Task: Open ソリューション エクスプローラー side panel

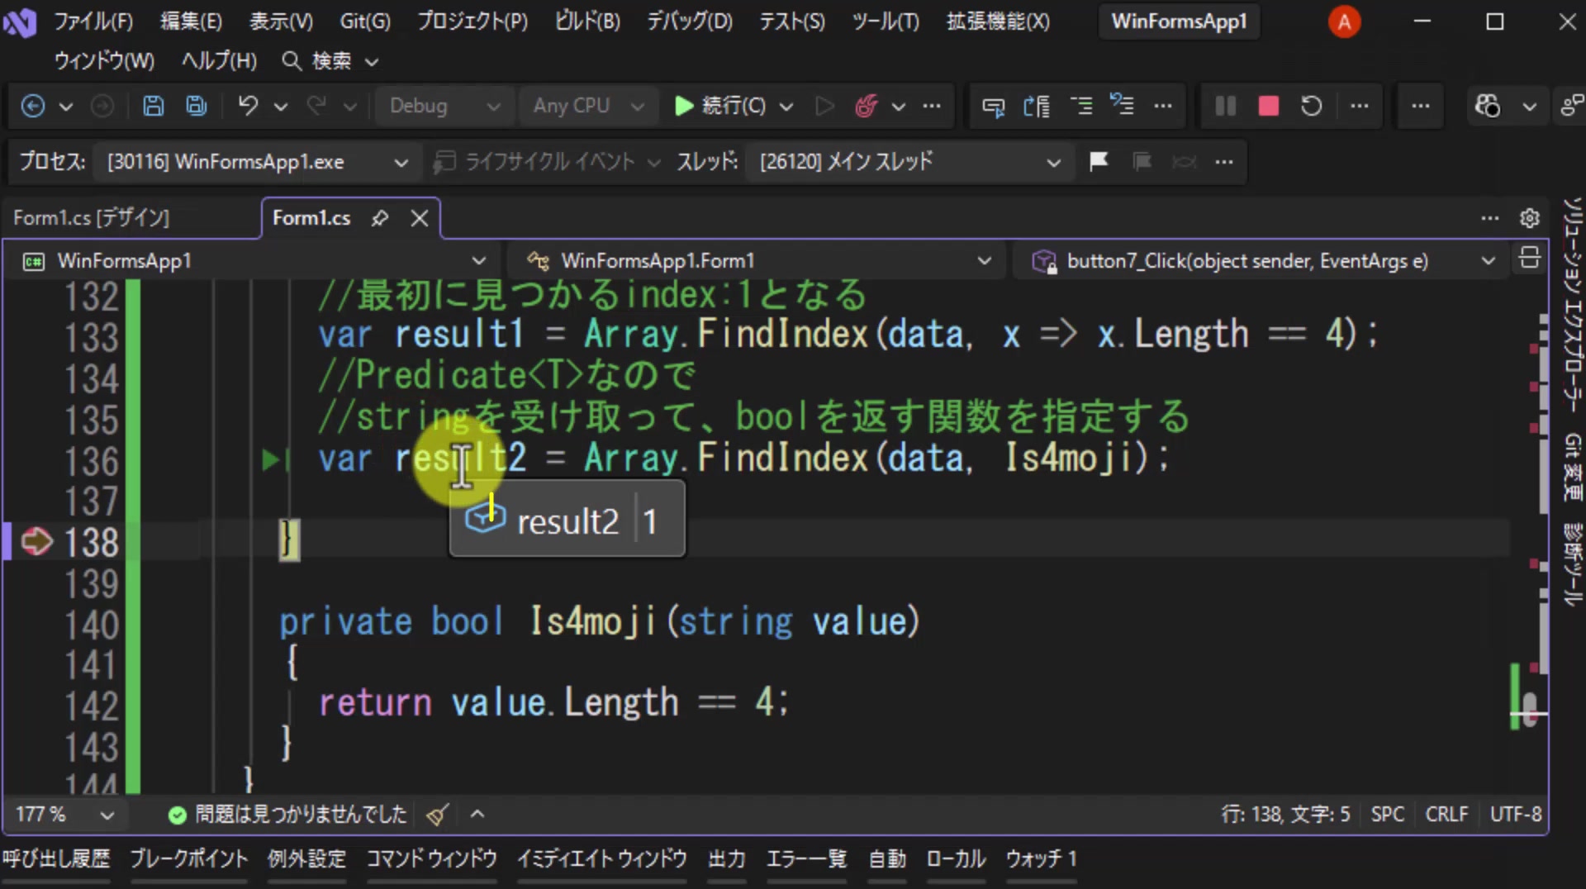Action: [x=1572, y=304]
